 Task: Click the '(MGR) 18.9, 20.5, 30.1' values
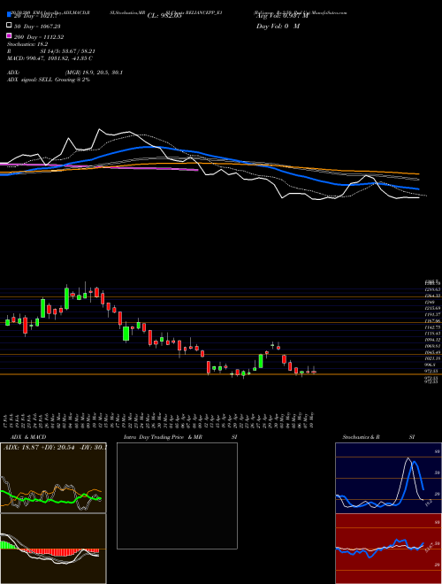(94, 73)
